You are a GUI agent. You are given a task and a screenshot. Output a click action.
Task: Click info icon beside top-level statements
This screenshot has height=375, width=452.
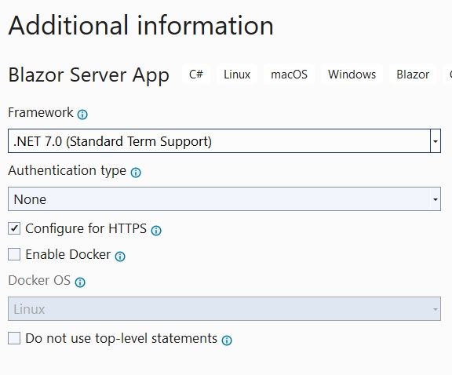tap(227, 340)
